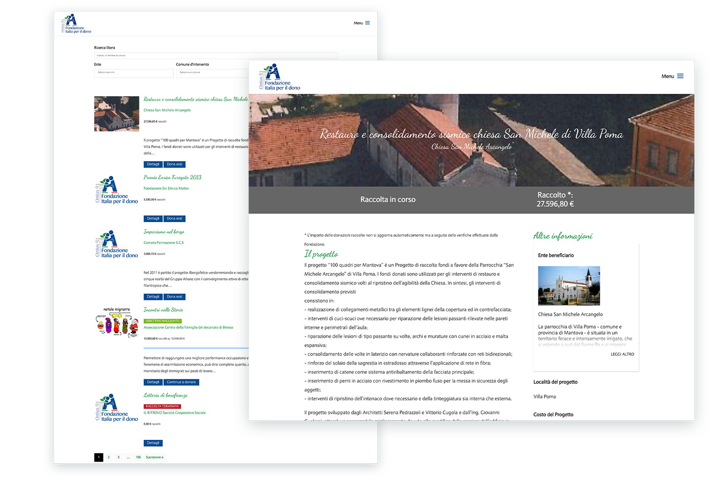Click the 27.596,80 € raccolti amount in list

click(155, 121)
